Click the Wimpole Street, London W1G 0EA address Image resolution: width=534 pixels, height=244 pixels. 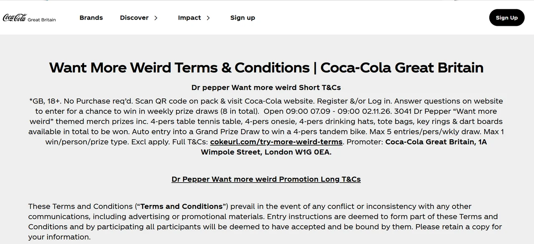(x=266, y=152)
